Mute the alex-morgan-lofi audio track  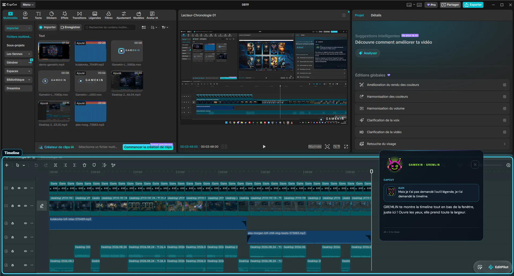(x=25, y=237)
